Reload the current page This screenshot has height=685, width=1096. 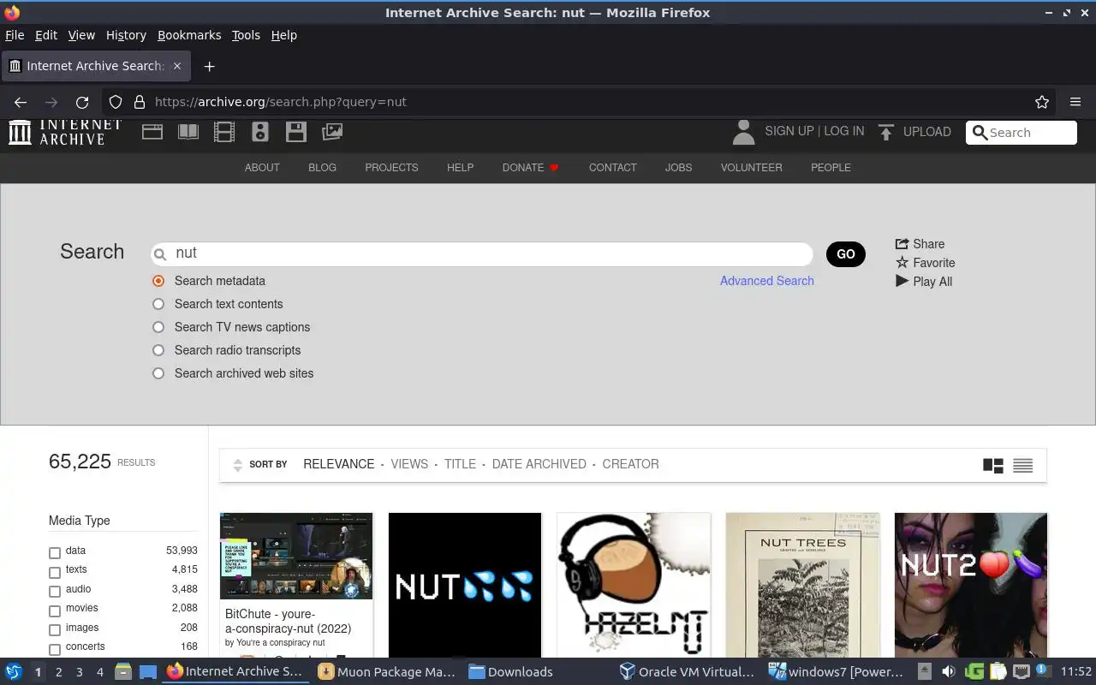82,102
